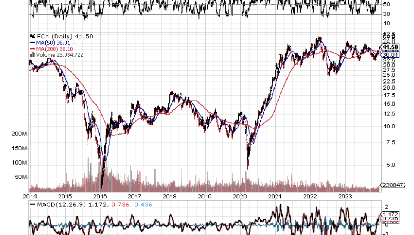Click the 100M volume axis label
Viewport: 414px width, 235px height.
coord(19,163)
